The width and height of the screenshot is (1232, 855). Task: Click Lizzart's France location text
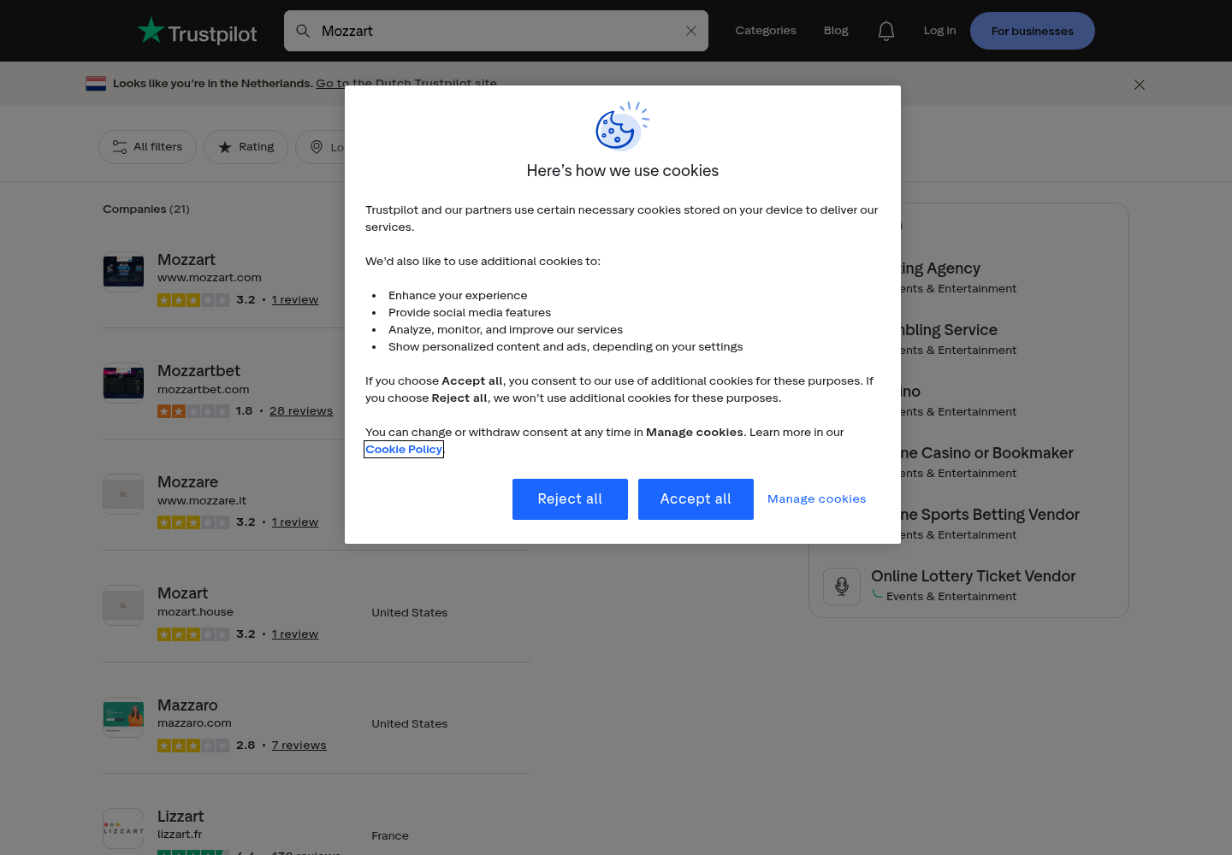[390, 836]
